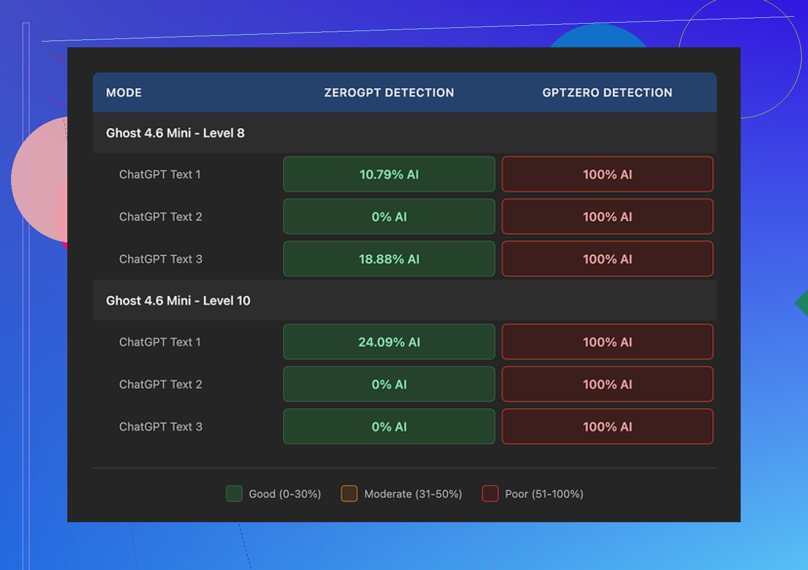This screenshot has width=808, height=570.
Task: Click Level 8 ChatGPT Text 2 ZeroGPT 0% AI cell
Action: 389,217
